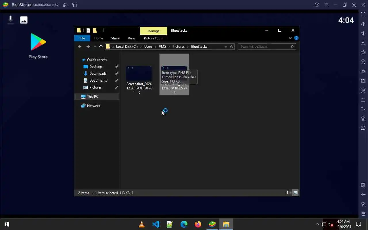368x230 pixels.
Task: Click the multi-window icon in BlueStacks title bar
Action: (74, 5)
